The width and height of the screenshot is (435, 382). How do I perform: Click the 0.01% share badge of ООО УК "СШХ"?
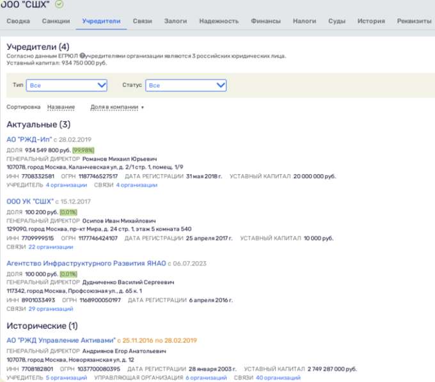pos(68,212)
